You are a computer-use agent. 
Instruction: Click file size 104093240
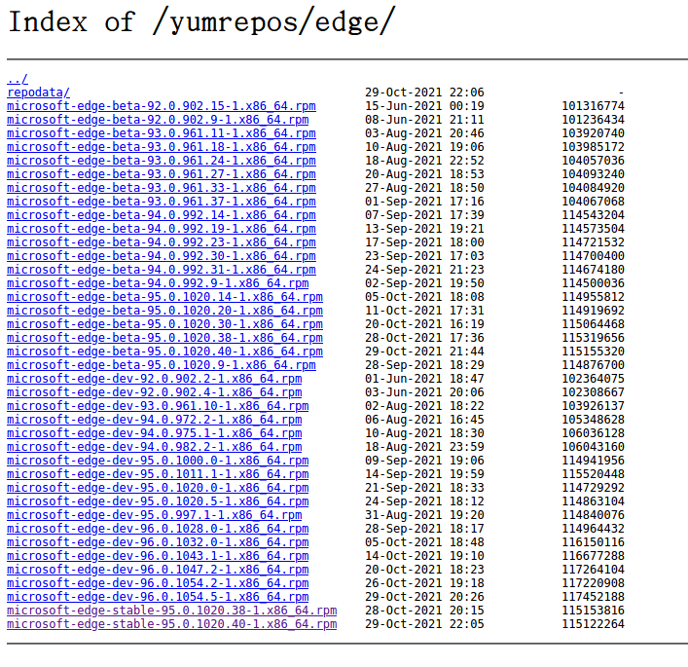point(594,174)
